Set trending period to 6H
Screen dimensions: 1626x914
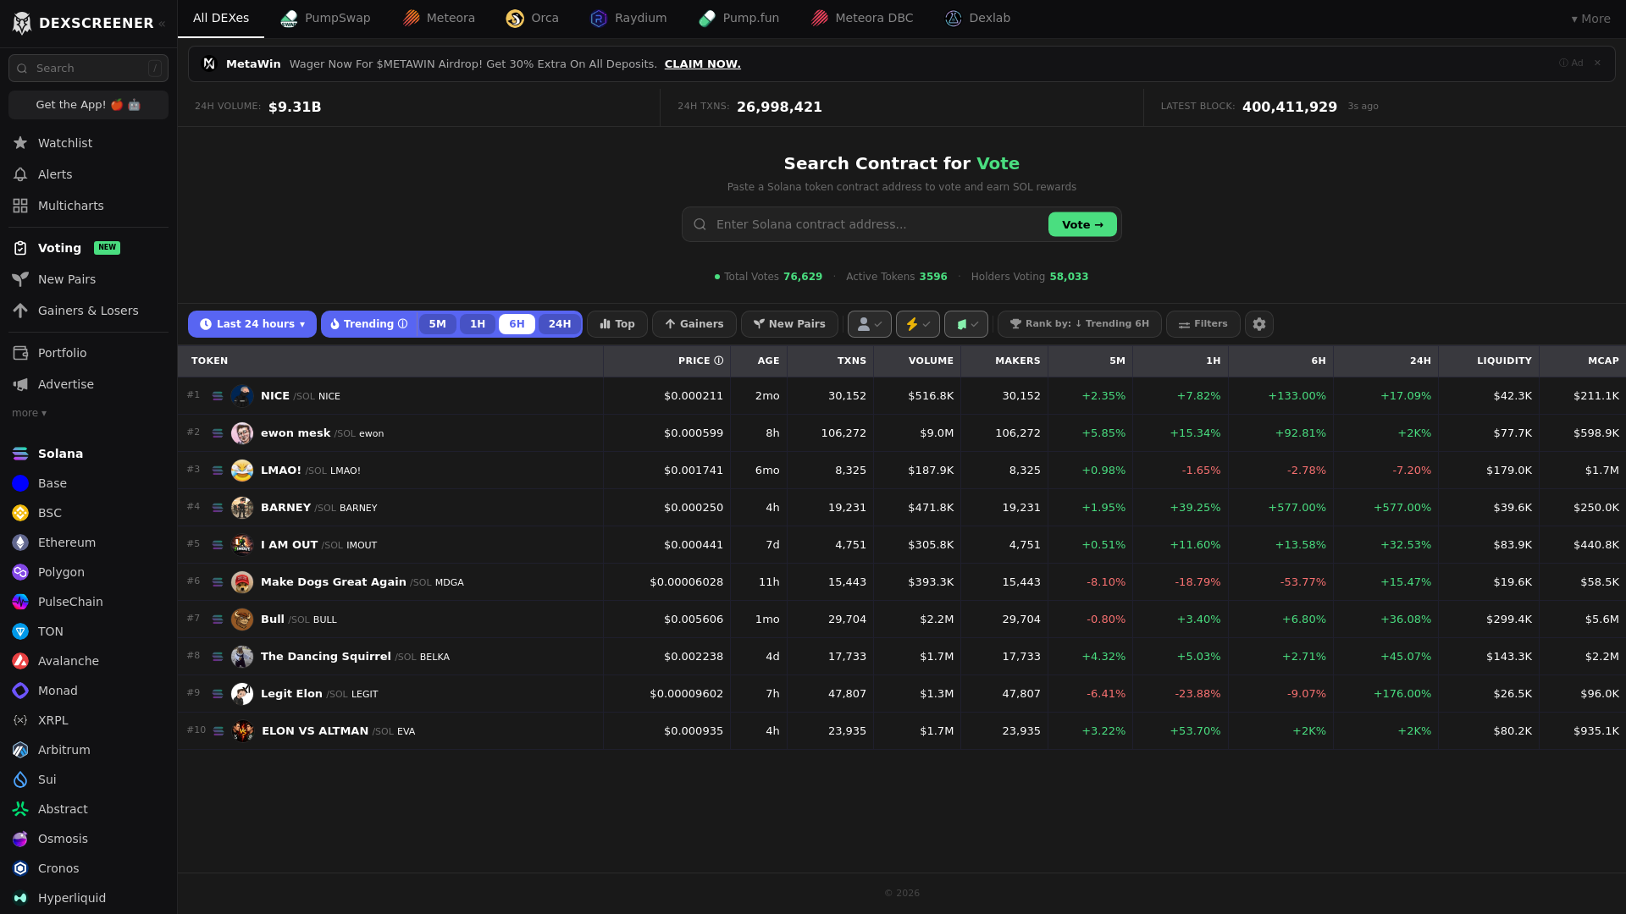(x=517, y=324)
